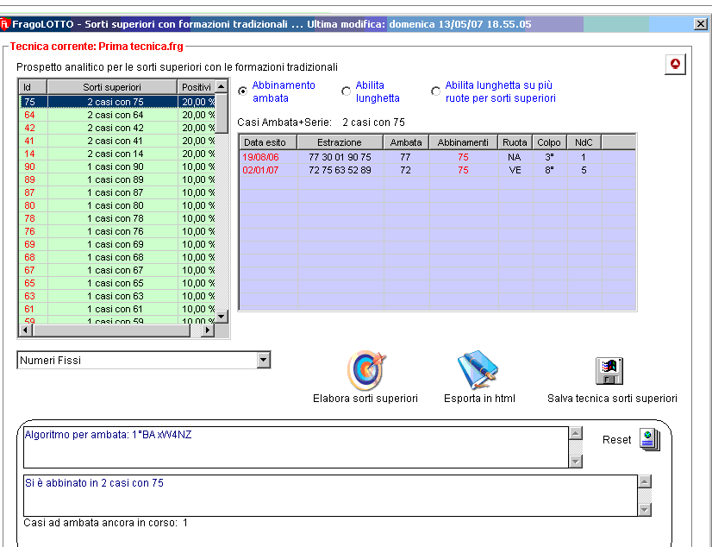Click the FragoLOTTO title bar app icon
The width and height of the screenshot is (712, 547).
point(6,24)
